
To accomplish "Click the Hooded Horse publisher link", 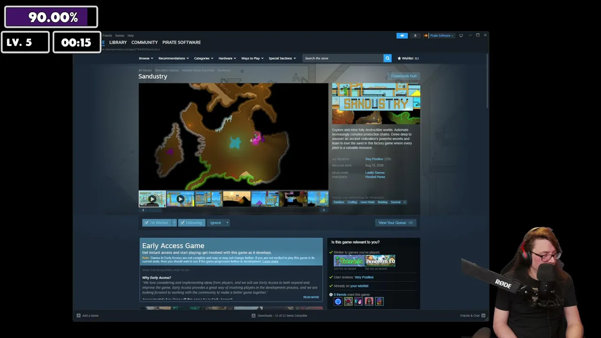I will (x=375, y=177).
